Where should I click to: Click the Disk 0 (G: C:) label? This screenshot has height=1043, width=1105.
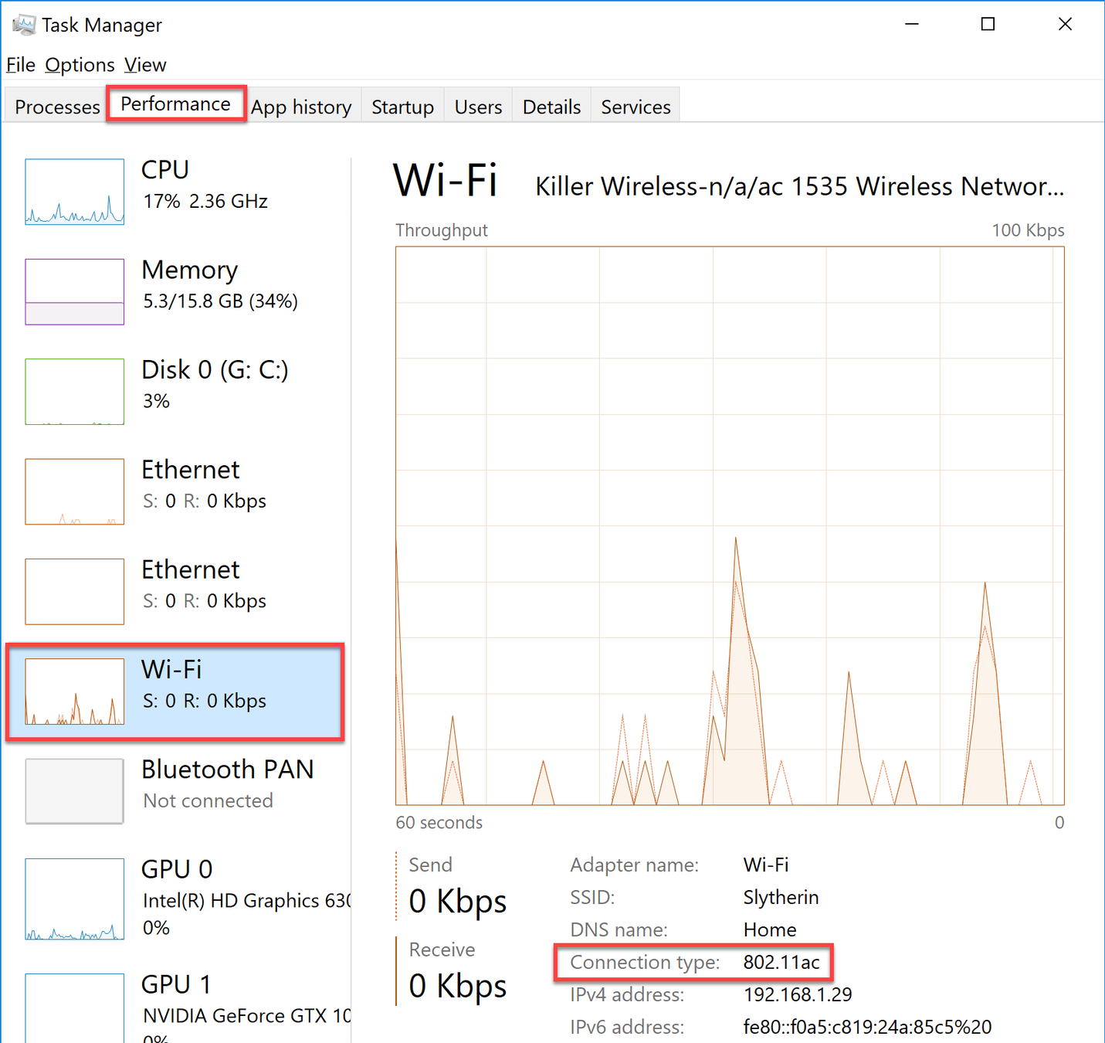click(x=215, y=370)
